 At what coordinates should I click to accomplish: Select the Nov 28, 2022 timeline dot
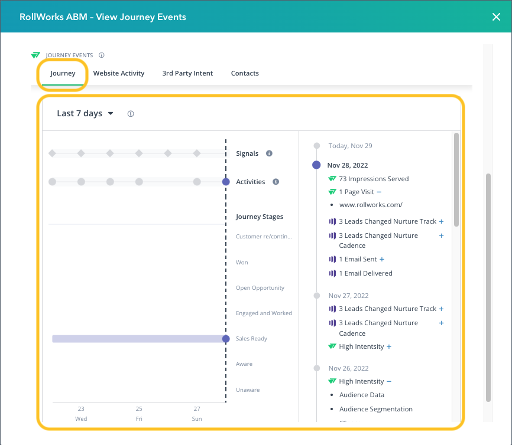316,165
